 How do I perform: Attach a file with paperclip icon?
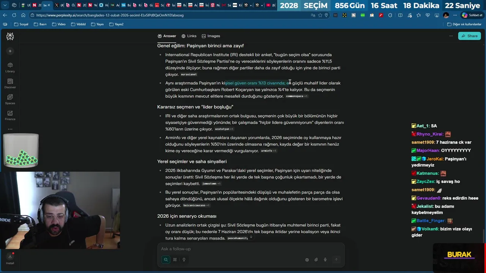(x=316, y=260)
